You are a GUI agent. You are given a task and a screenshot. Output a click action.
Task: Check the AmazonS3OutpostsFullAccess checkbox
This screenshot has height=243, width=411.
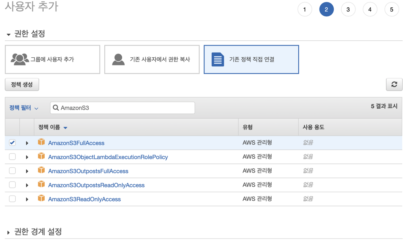(x=12, y=171)
